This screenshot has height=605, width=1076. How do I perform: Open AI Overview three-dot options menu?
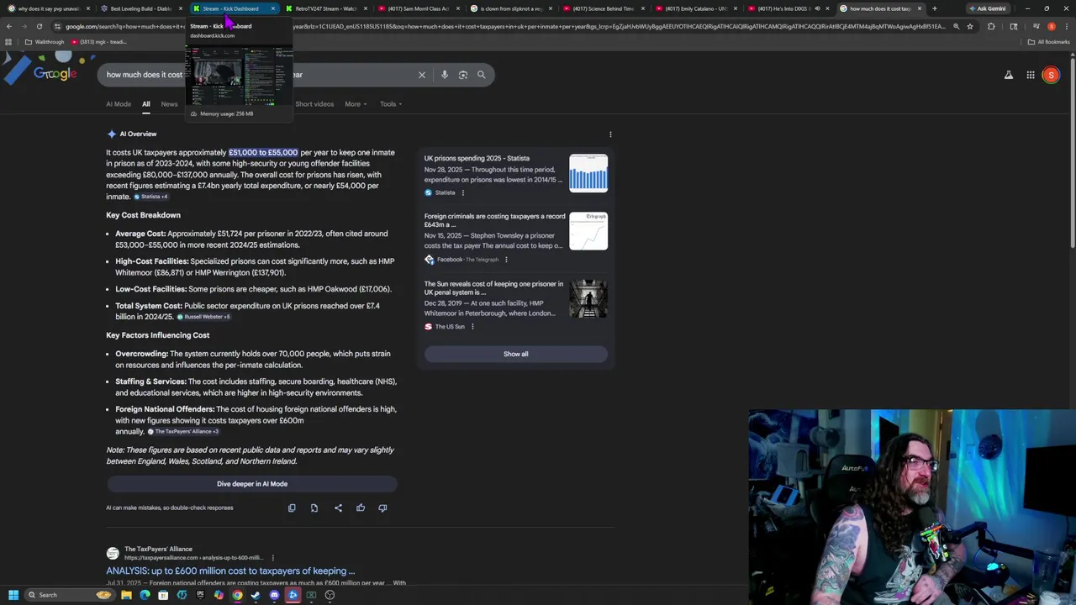[610, 134]
